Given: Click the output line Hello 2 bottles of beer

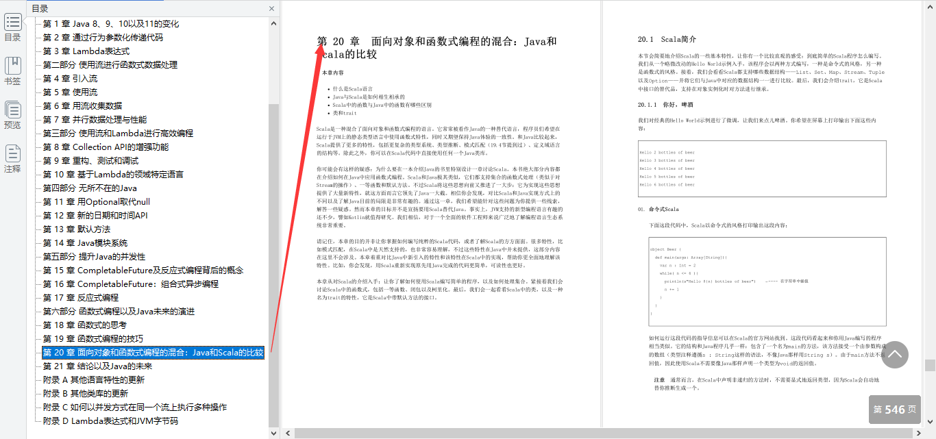Looking at the screenshot, I should tap(667, 152).
